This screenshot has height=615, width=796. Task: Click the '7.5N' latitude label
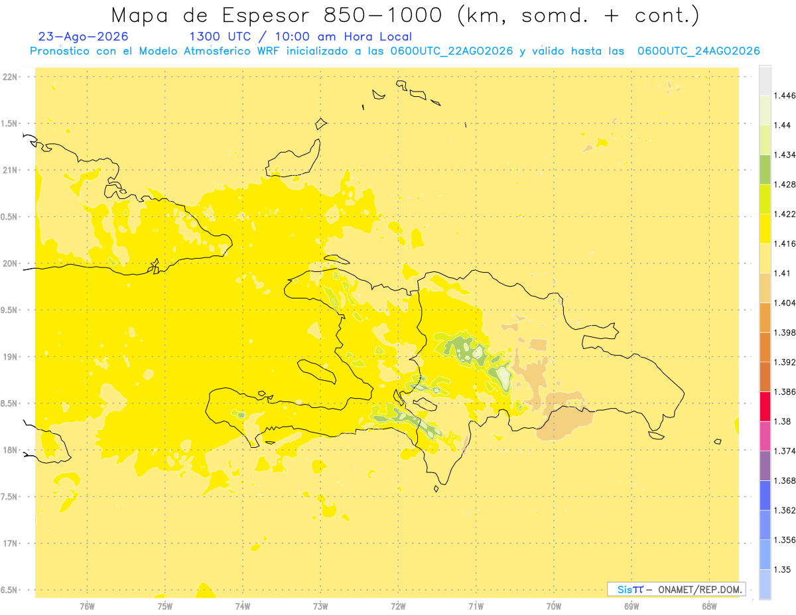tap(10, 497)
